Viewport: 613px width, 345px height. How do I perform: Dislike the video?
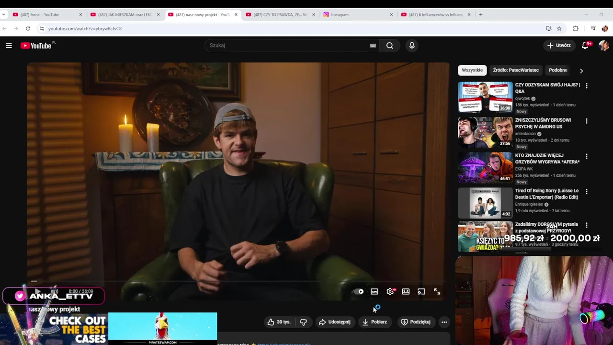click(304, 322)
